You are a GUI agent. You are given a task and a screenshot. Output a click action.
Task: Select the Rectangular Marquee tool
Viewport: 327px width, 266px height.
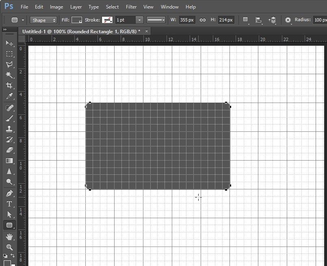click(9, 54)
